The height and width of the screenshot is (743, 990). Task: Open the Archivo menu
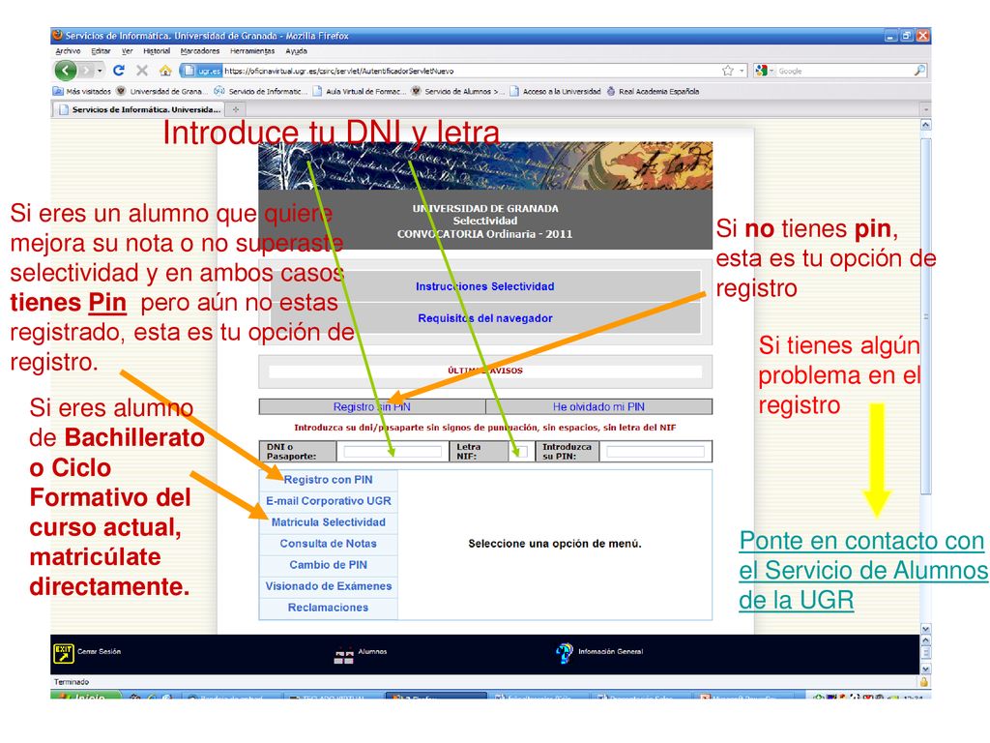pos(68,51)
